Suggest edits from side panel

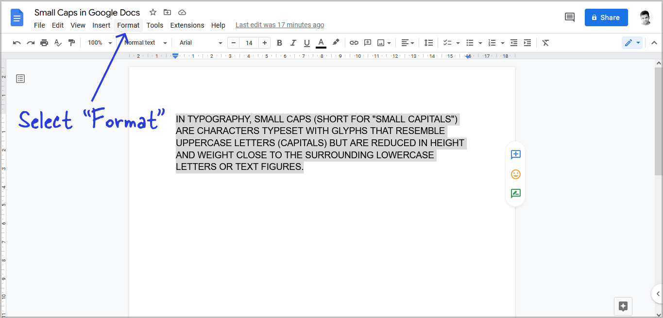[516, 193]
